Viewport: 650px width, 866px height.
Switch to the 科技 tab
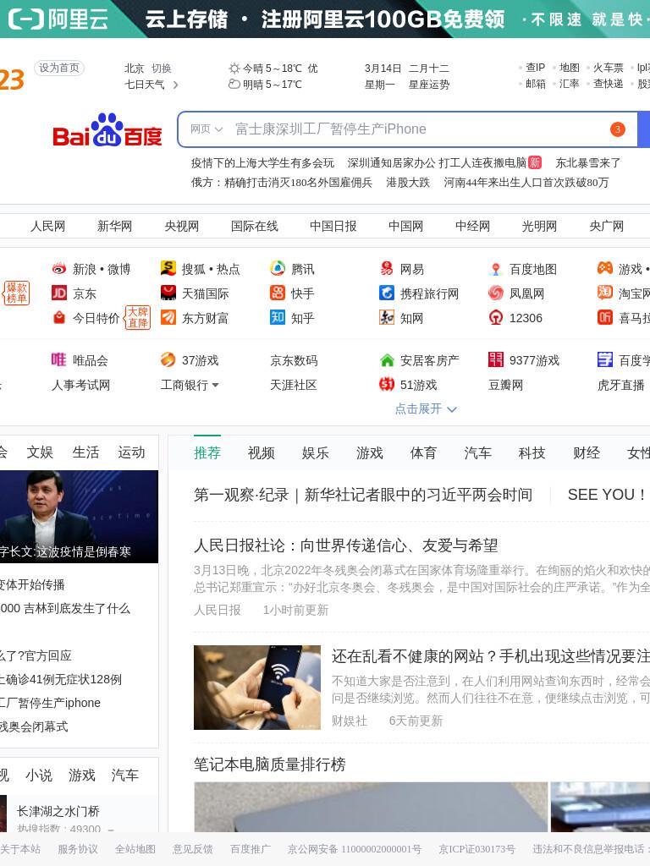coord(532,453)
